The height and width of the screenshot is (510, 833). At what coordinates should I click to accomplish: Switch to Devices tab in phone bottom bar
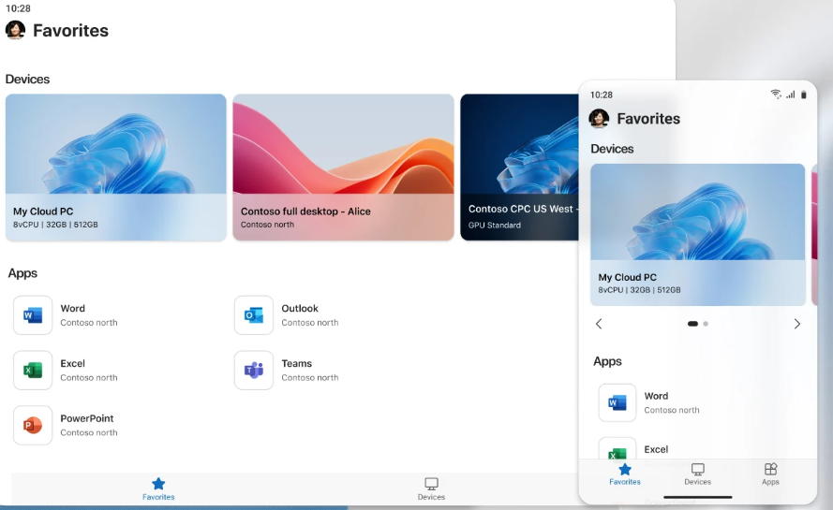click(697, 474)
